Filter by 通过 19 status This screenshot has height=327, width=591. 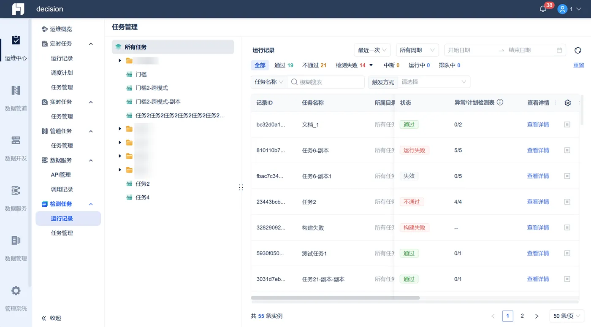click(x=284, y=65)
